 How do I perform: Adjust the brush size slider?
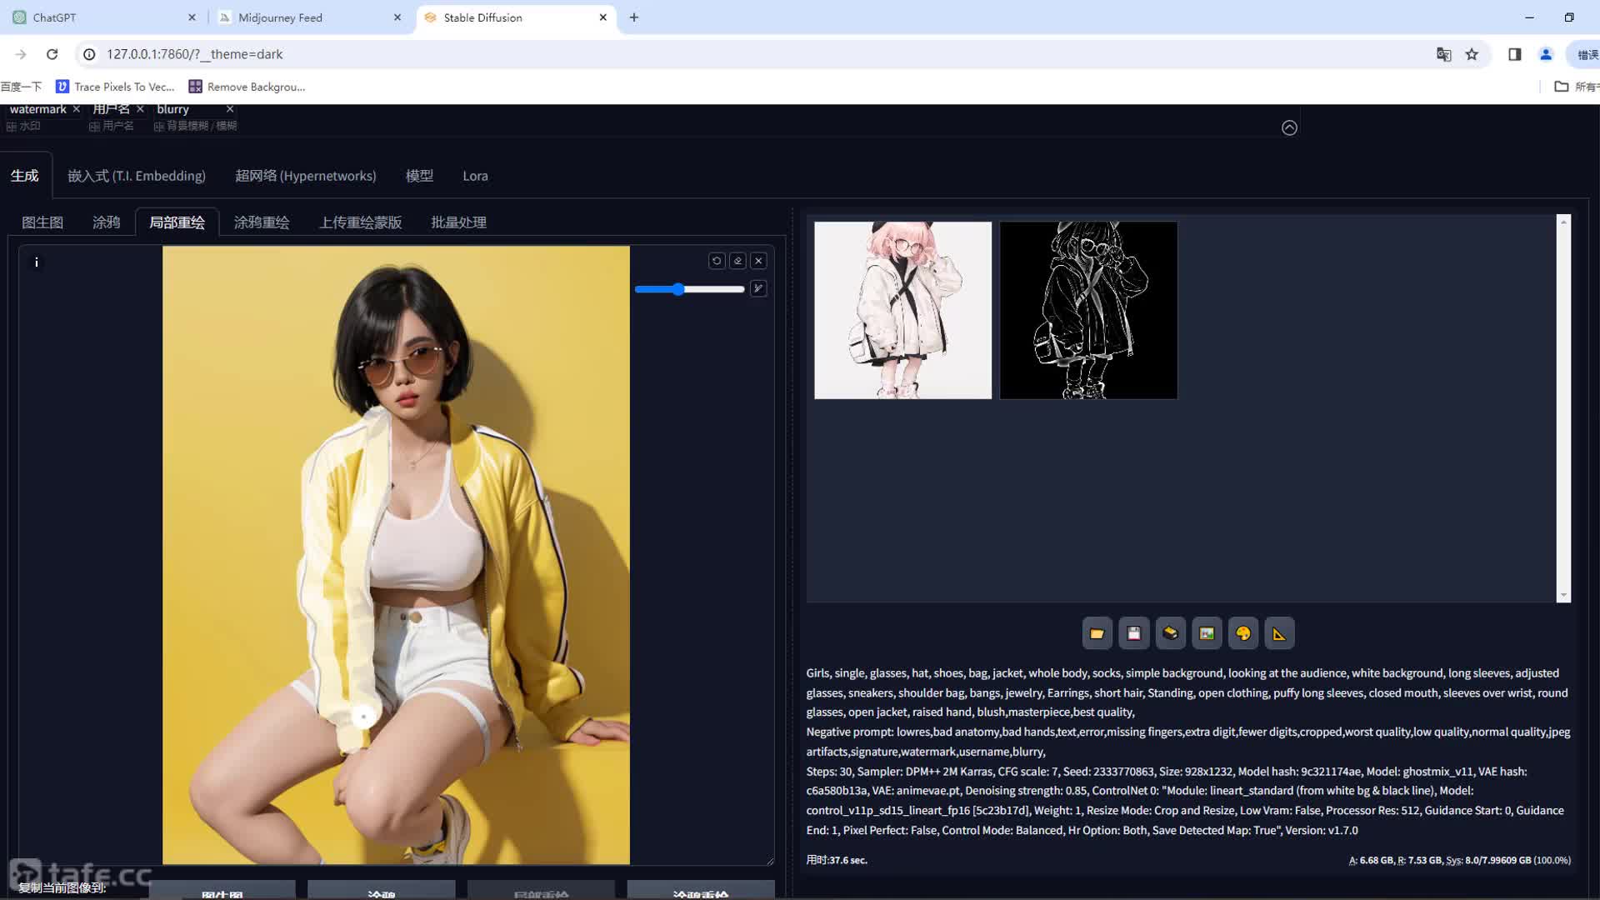689,289
